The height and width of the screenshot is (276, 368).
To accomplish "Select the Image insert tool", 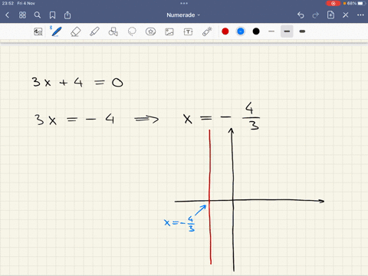I will click(169, 31).
